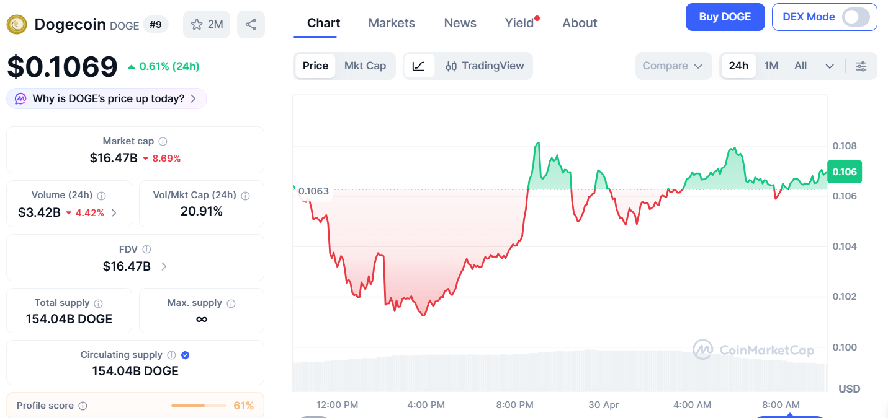Click the Circulating supply info icon
888x418 pixels.
point(171,355)
